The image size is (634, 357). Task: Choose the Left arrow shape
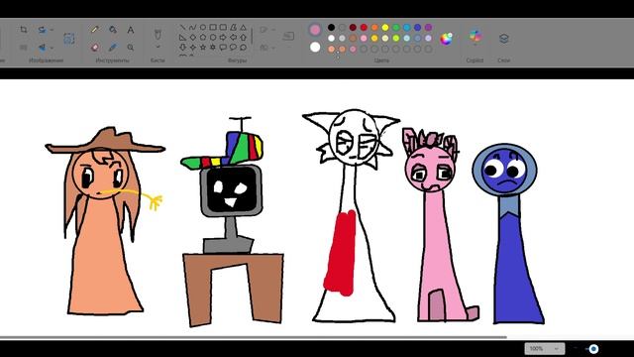coord(234,38)
